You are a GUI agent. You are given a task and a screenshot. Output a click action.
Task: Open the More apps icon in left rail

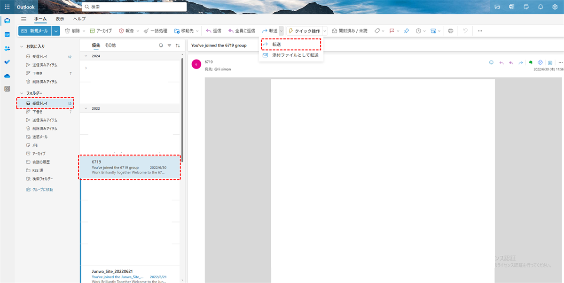(x=7, y=89)
